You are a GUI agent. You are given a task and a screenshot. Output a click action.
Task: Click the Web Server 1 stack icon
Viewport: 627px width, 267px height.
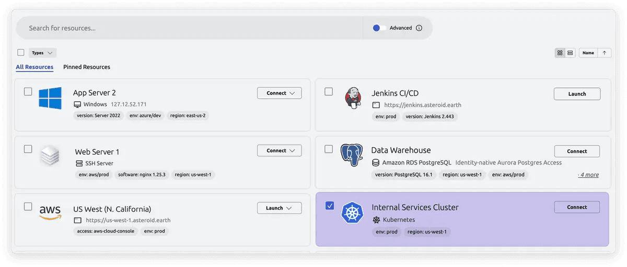click(50, 156)
